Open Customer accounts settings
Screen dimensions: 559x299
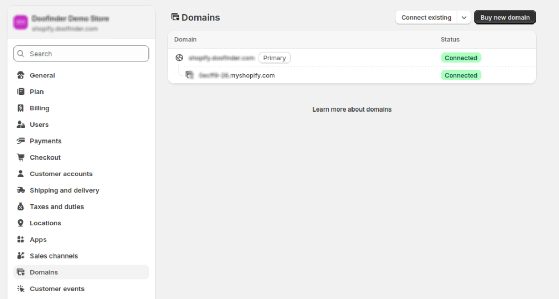[x=61, y=174]
